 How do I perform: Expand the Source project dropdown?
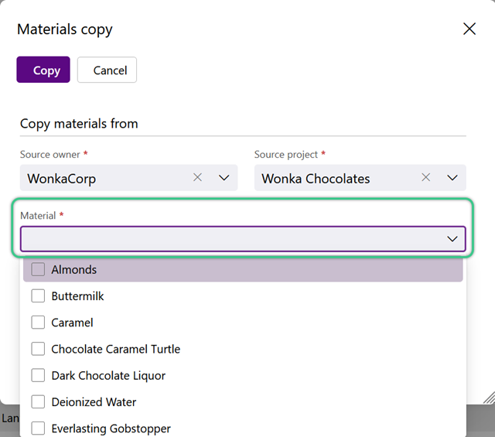(x=452, y=178)
